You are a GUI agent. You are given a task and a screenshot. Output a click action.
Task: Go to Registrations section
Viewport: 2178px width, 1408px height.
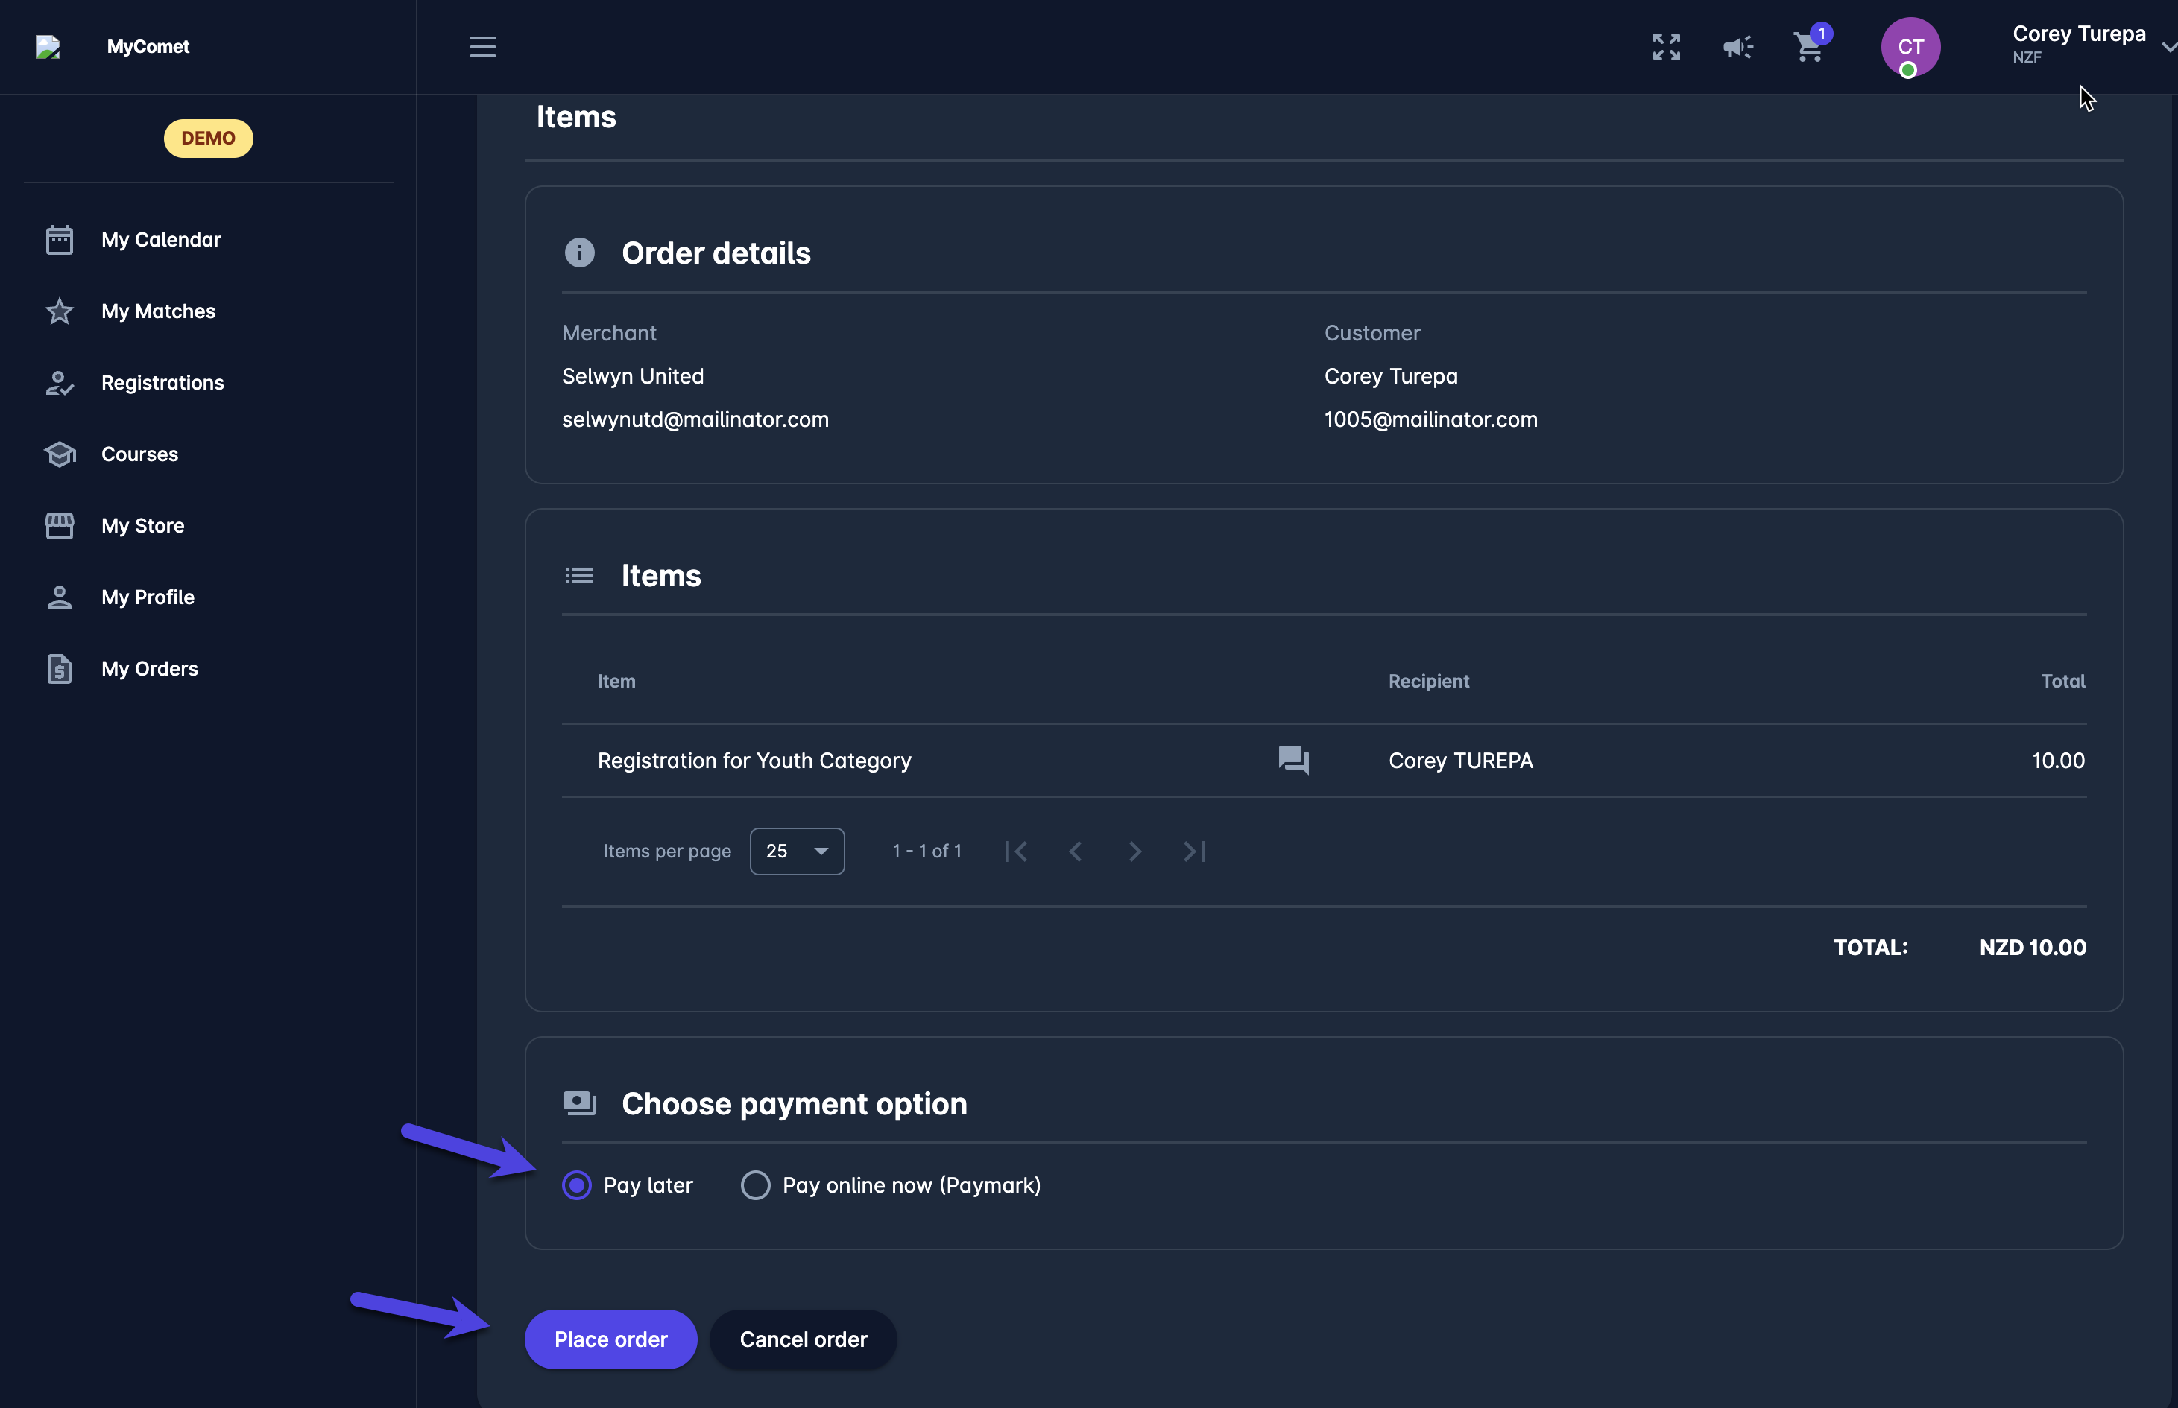pyautogui.click(x=162, y=382)
